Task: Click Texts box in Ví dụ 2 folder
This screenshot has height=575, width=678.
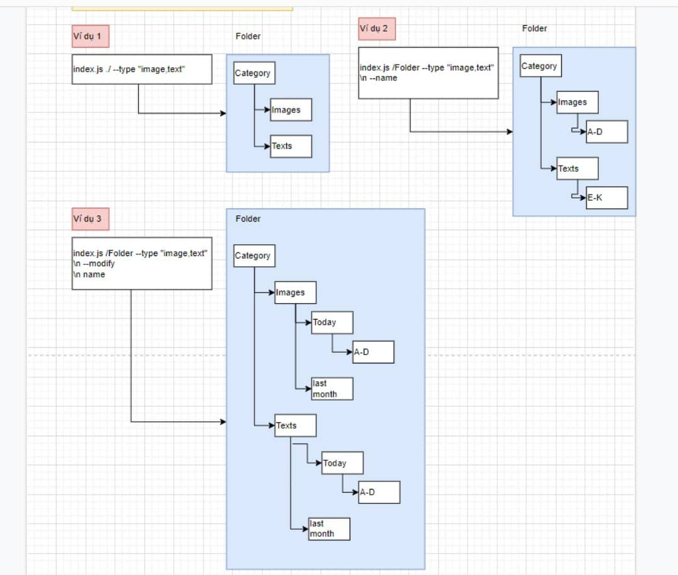Action: 578,168
